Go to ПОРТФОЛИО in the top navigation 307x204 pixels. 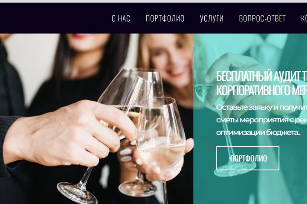[x=165, y=19]
